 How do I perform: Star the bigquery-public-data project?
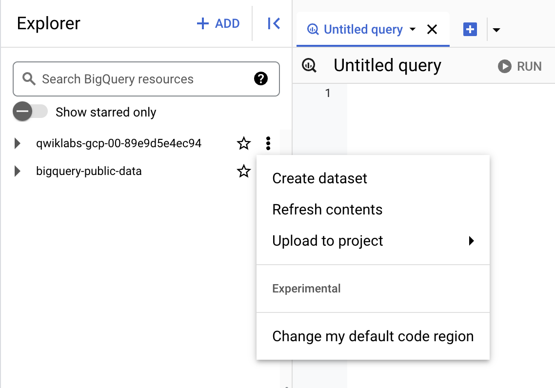click(x=244, y=171)
